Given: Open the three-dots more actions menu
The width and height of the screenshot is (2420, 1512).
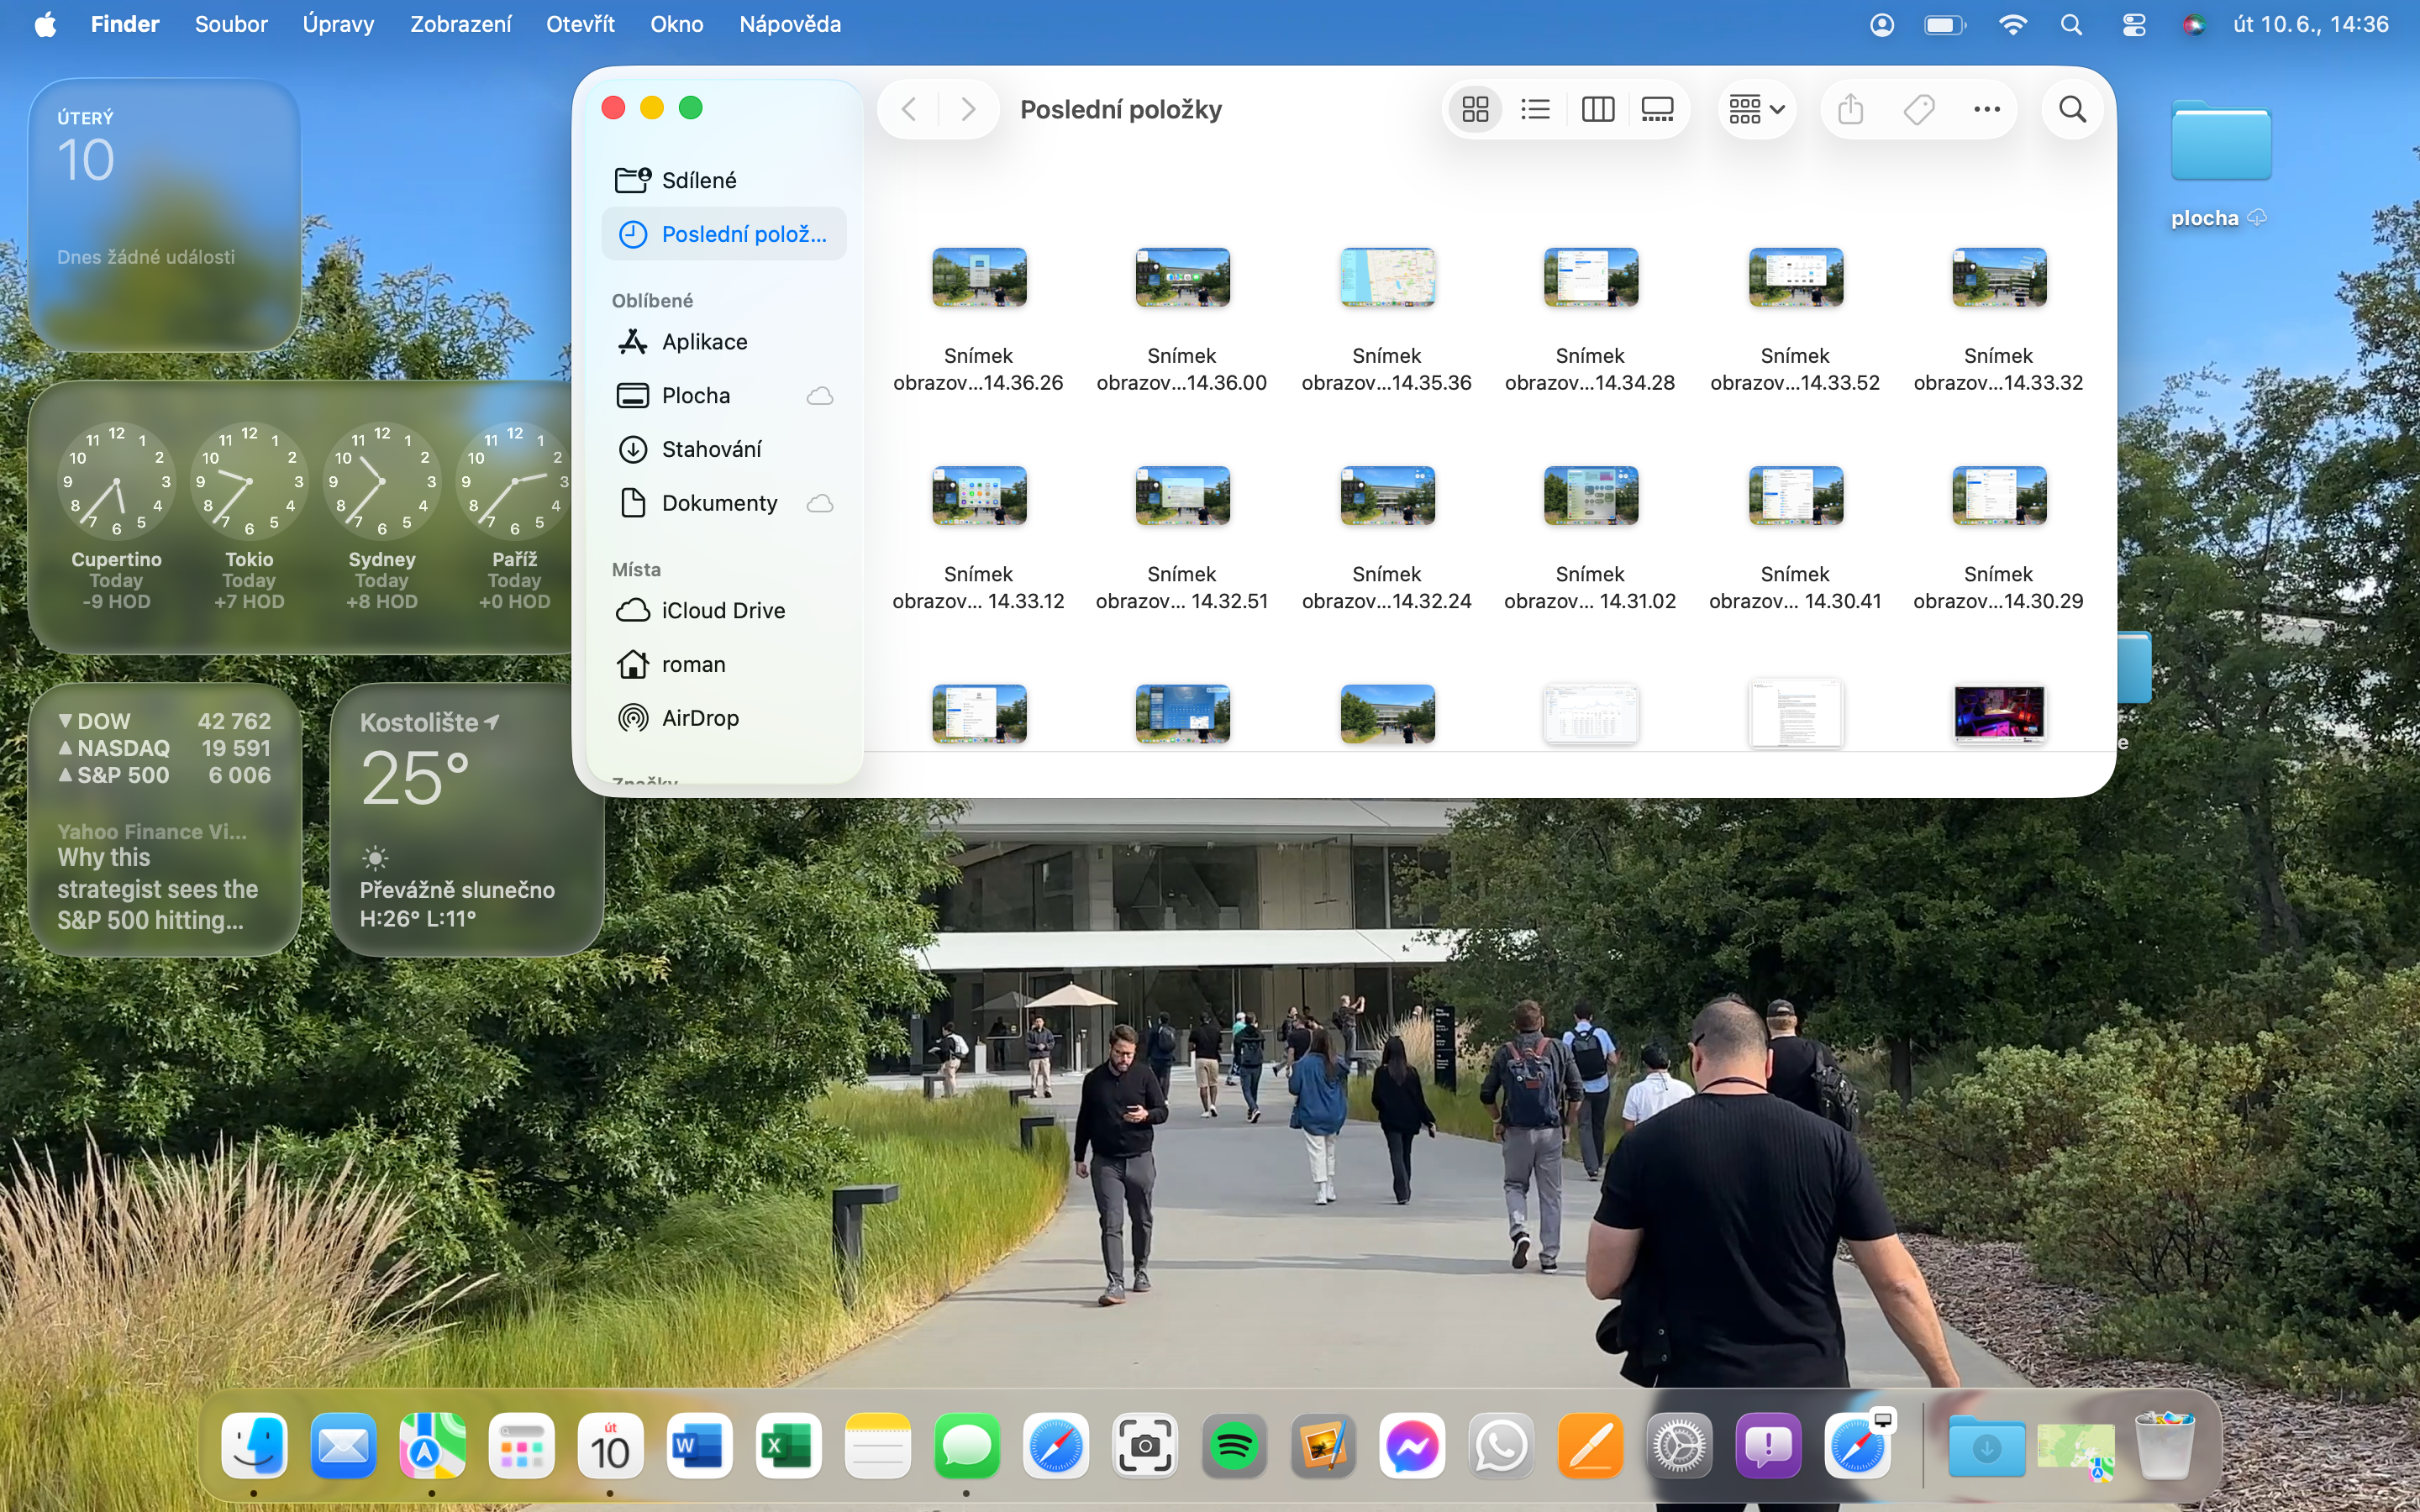Looking at the screenshot, I should click(1986, 109).
